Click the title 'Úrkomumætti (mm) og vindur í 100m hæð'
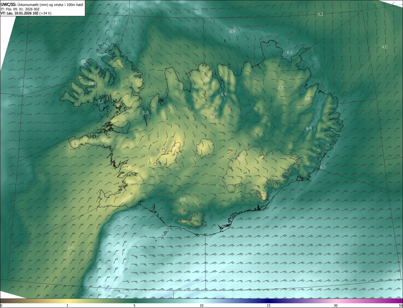 50,4
